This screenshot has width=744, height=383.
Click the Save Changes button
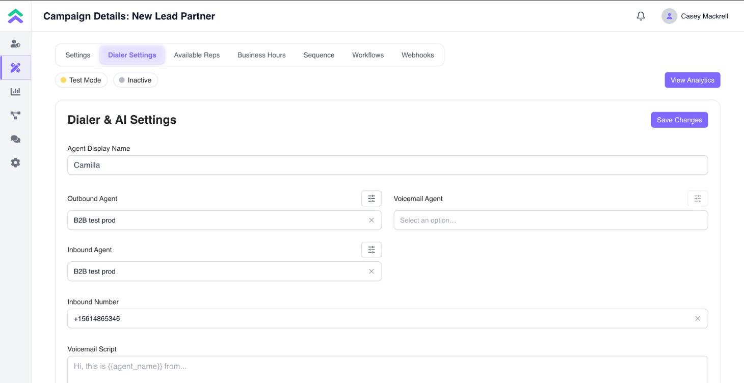tap(679, 119)
